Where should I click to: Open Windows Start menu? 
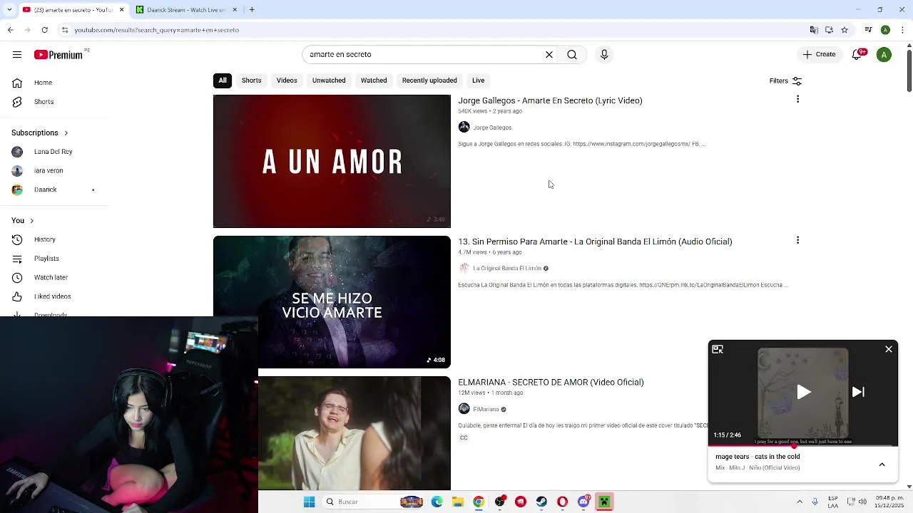pyautogui.click(x=309, y=502)
